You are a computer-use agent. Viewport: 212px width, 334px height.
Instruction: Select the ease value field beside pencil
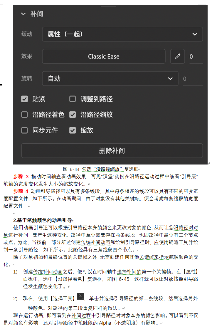point(196,56)
